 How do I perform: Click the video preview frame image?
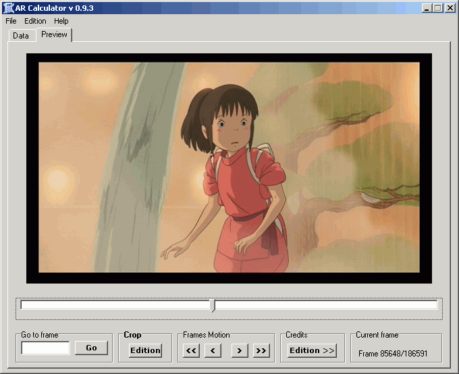pyautogui.click(x=229, y=168)
